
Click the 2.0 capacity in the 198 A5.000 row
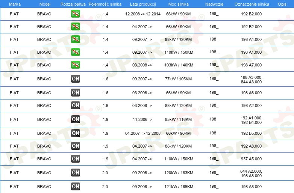click(x=105, y=187)
